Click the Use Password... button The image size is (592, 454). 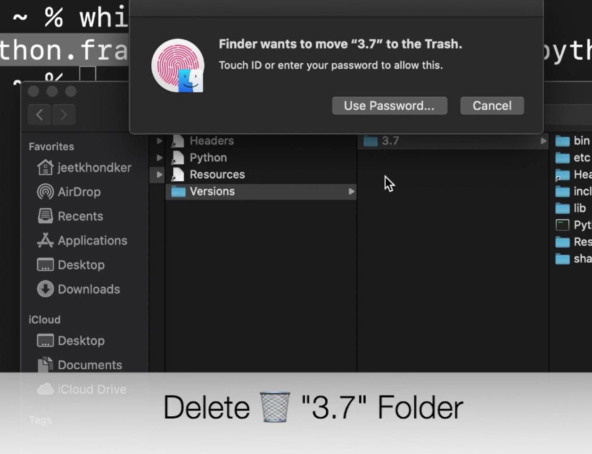tap(389, 105)
